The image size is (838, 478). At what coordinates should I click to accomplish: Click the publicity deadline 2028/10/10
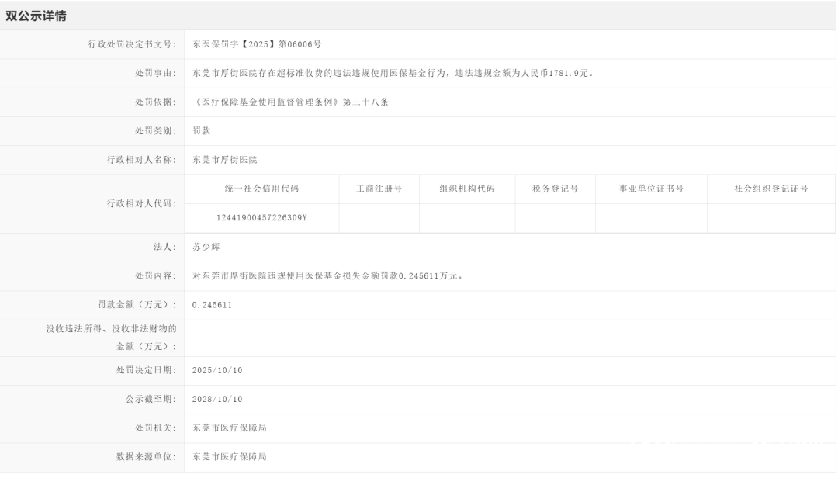click(217, 400)
